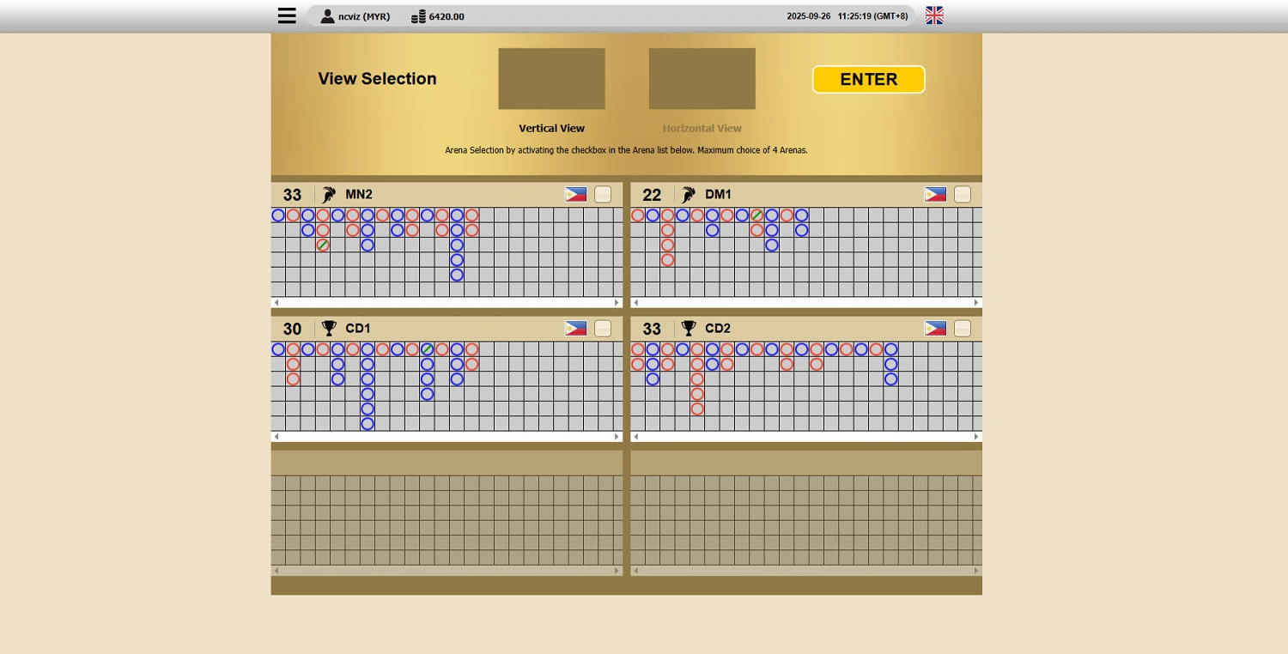Click the rooster icon beside MN2
Screen dimensions: 1288x654
pos(329,195)
